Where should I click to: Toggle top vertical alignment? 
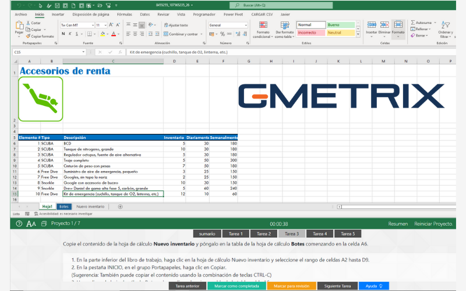[128, 25]
